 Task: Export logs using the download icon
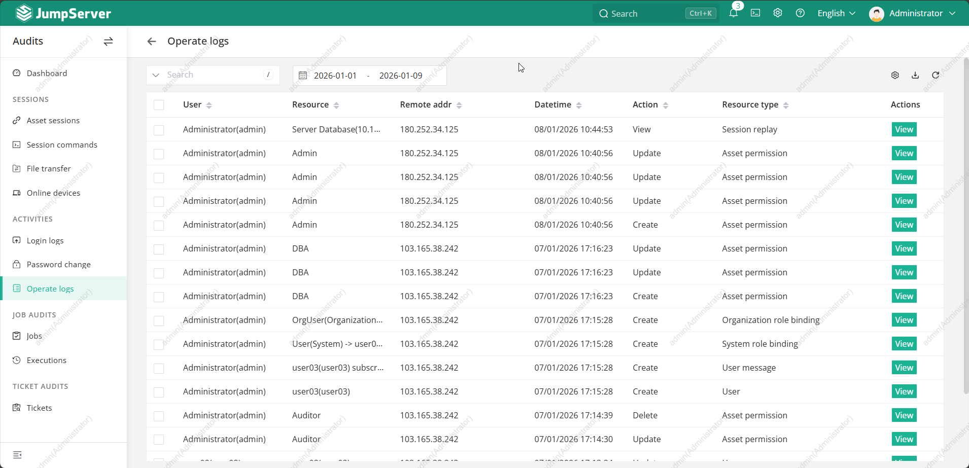pyautogui.click(x=915, y=75)
